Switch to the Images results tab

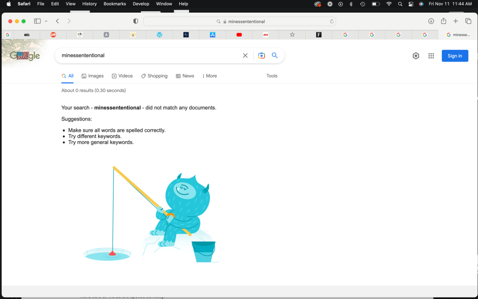(x=92, y=76)
